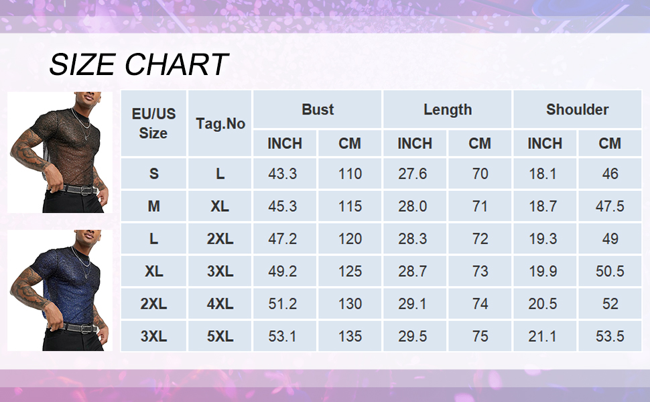This screenshot has height=402, width=650.
Task: Click the 43.3 bust inch value
Action: click(283, 174)
